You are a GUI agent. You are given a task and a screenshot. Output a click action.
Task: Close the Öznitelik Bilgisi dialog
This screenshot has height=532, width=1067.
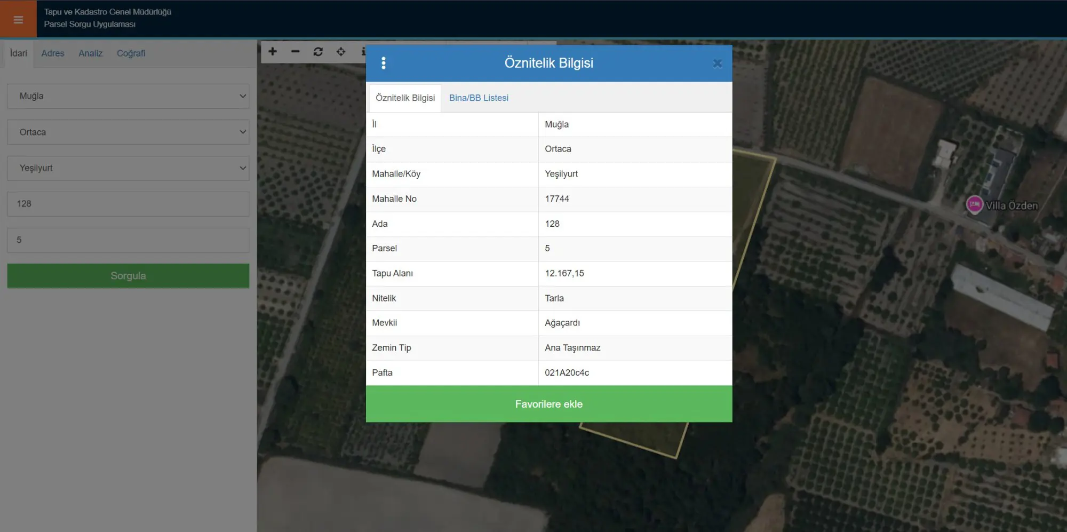tap(717, 63)
